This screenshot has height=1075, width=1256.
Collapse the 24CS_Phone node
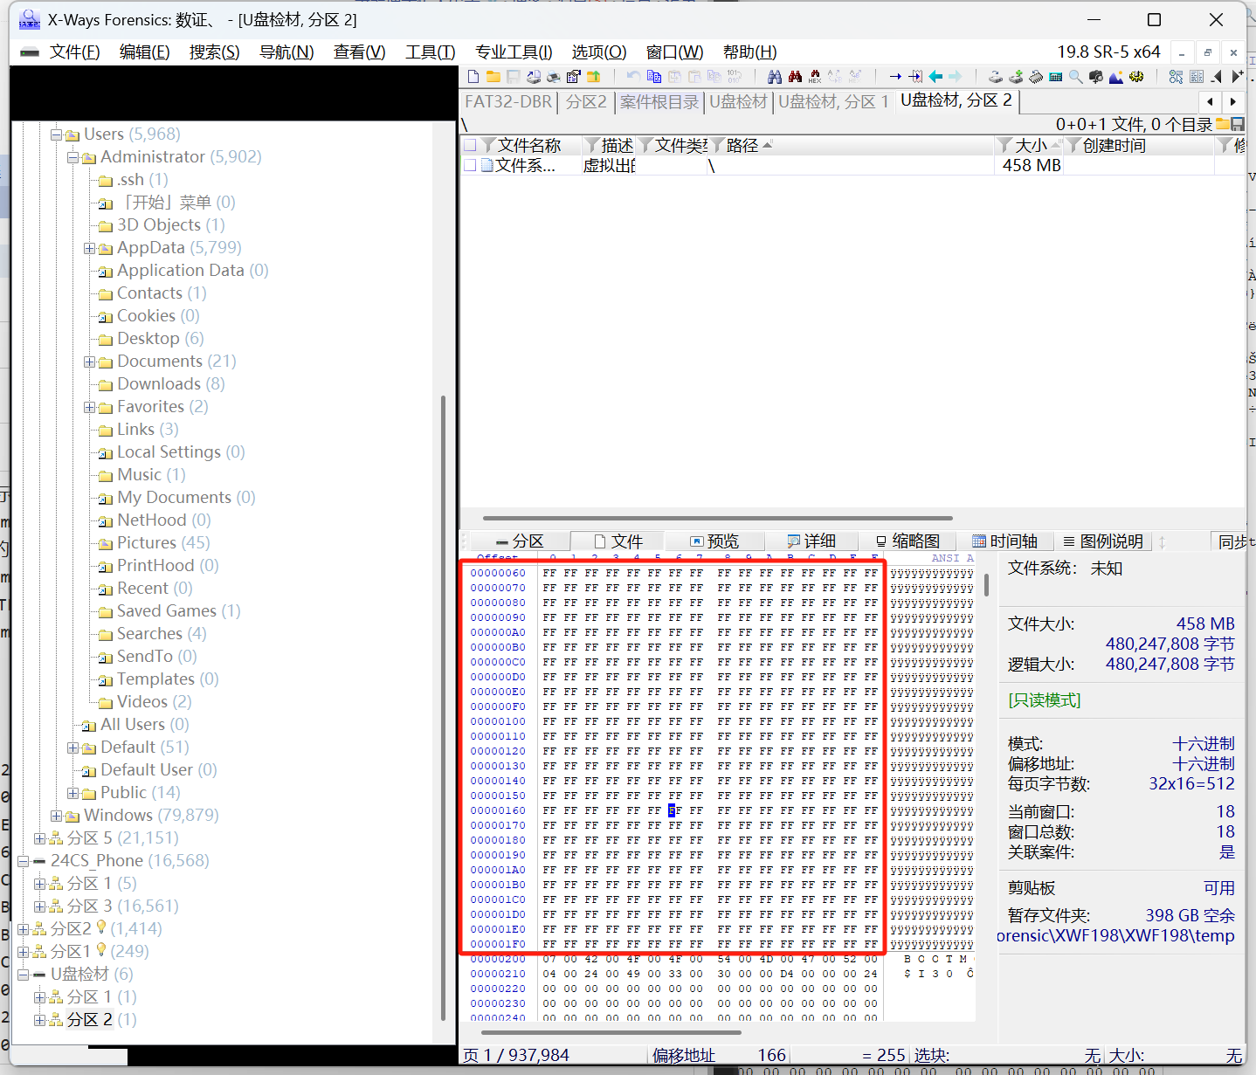[x=23, y=861]
